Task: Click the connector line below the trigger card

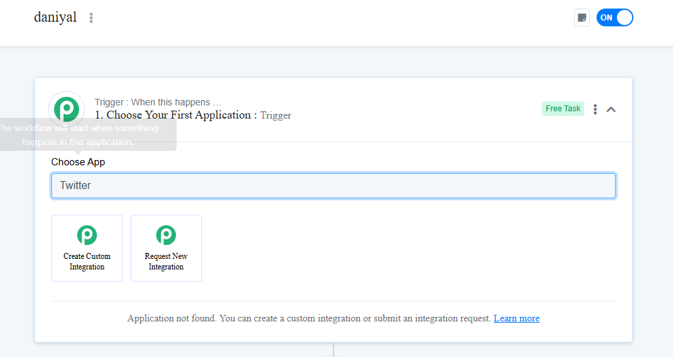Action: (x=334, y=350)
